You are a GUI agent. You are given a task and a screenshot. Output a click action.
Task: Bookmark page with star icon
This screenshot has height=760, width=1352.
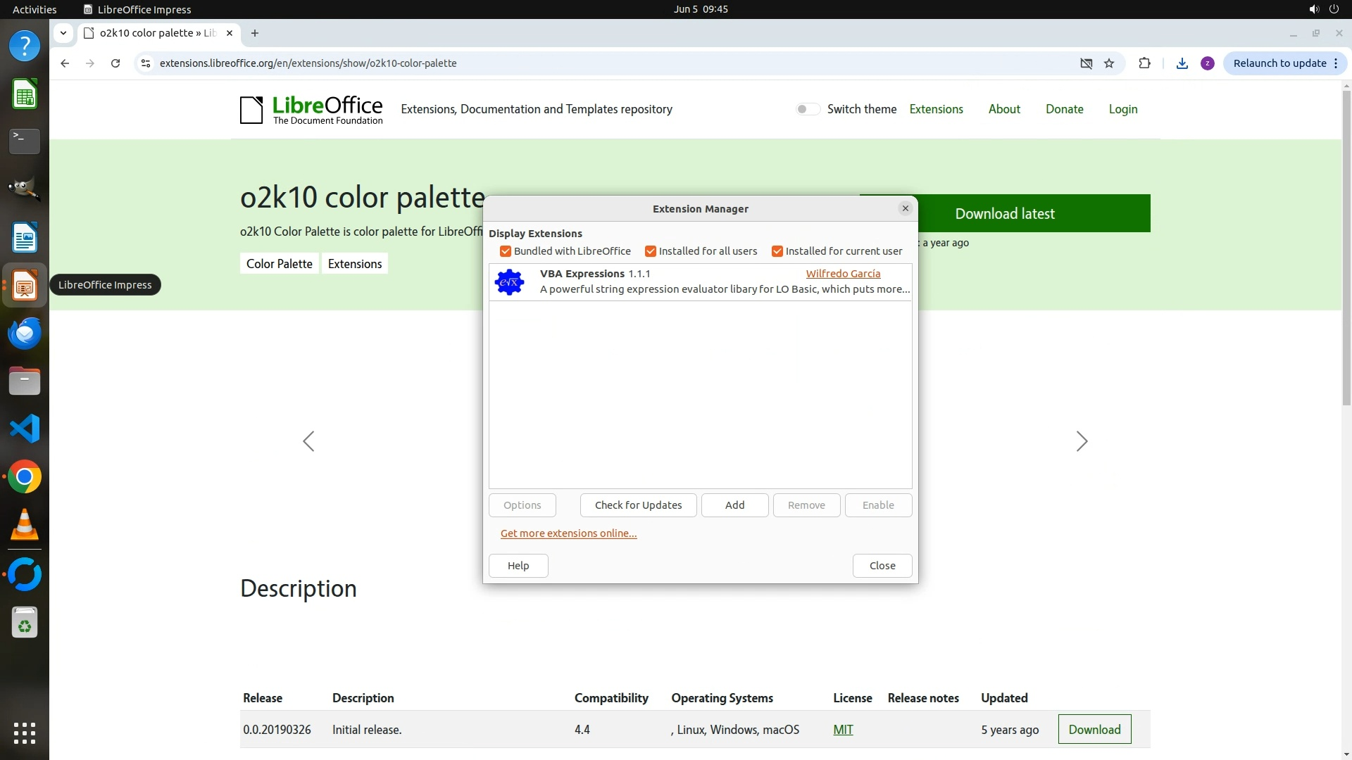1109,63
